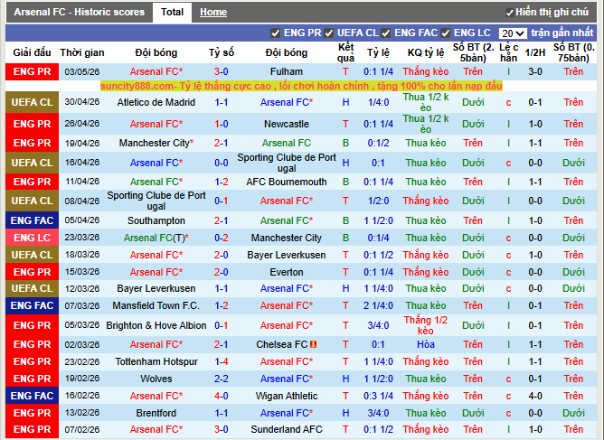The image size is (604, 440).
Task: Click 'trận gần nhất' label beside the dropdown
Action: [562, 33]
